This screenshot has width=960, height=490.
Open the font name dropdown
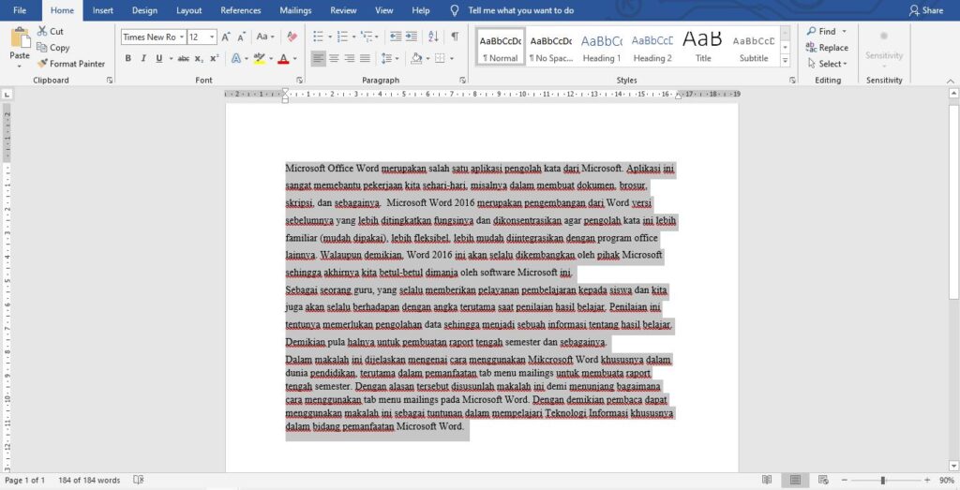181,37
